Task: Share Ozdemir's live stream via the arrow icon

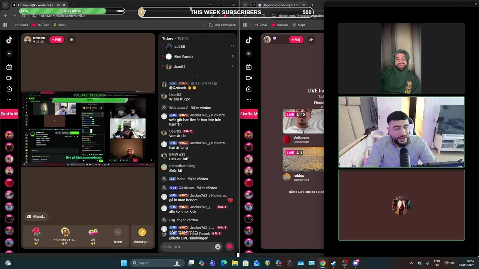Action: (x=71, y=40)
